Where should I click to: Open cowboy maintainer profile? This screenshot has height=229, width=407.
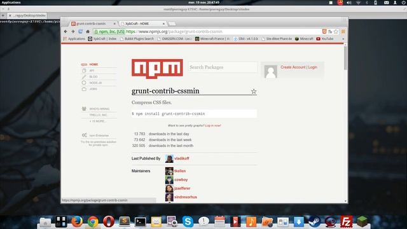click(181, 179)
